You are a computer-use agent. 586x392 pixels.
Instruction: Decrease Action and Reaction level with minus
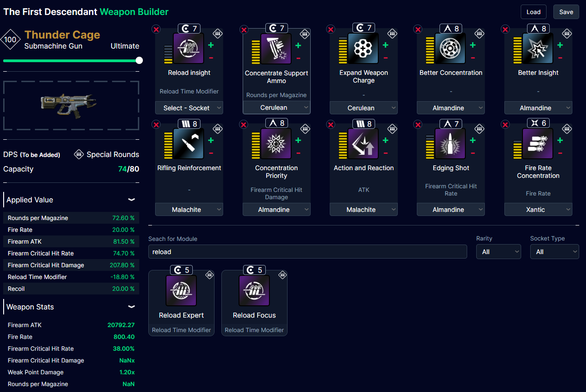(x=386, y=153)
